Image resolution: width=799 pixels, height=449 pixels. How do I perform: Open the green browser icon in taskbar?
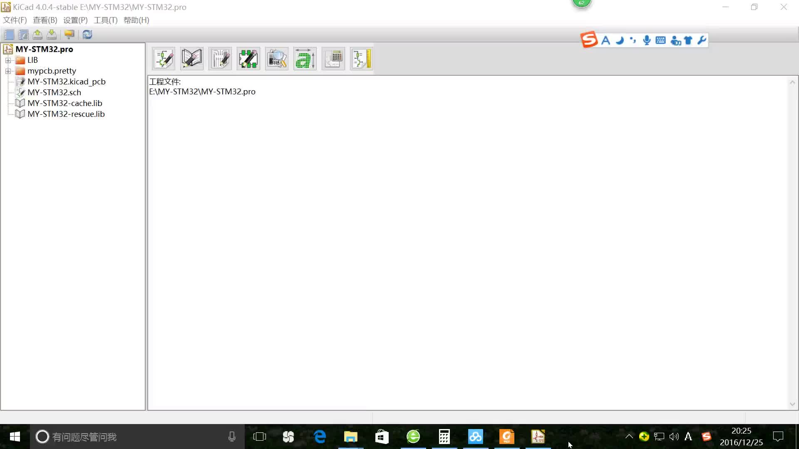[x=413, y=437]
